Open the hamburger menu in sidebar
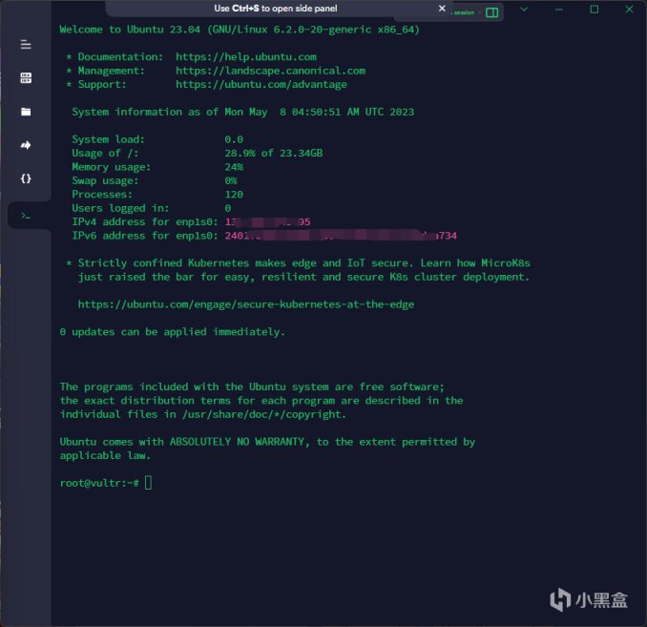 [26, 44]
